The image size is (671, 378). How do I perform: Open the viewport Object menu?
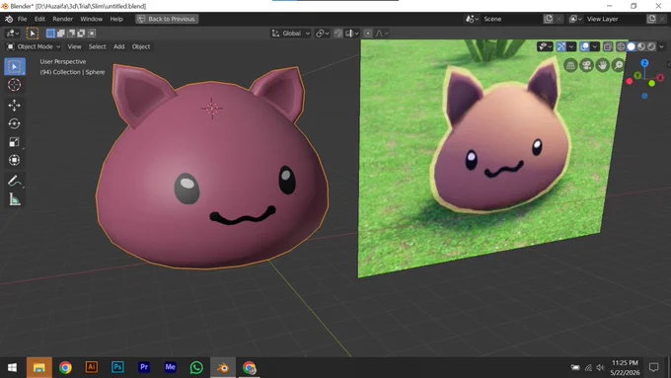click(141, 46)
